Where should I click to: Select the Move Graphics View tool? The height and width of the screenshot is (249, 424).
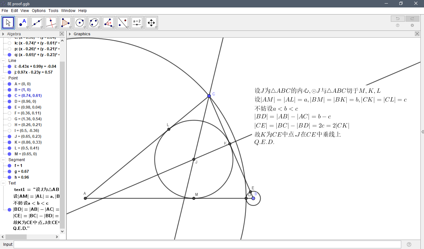(x=151, y=22)
